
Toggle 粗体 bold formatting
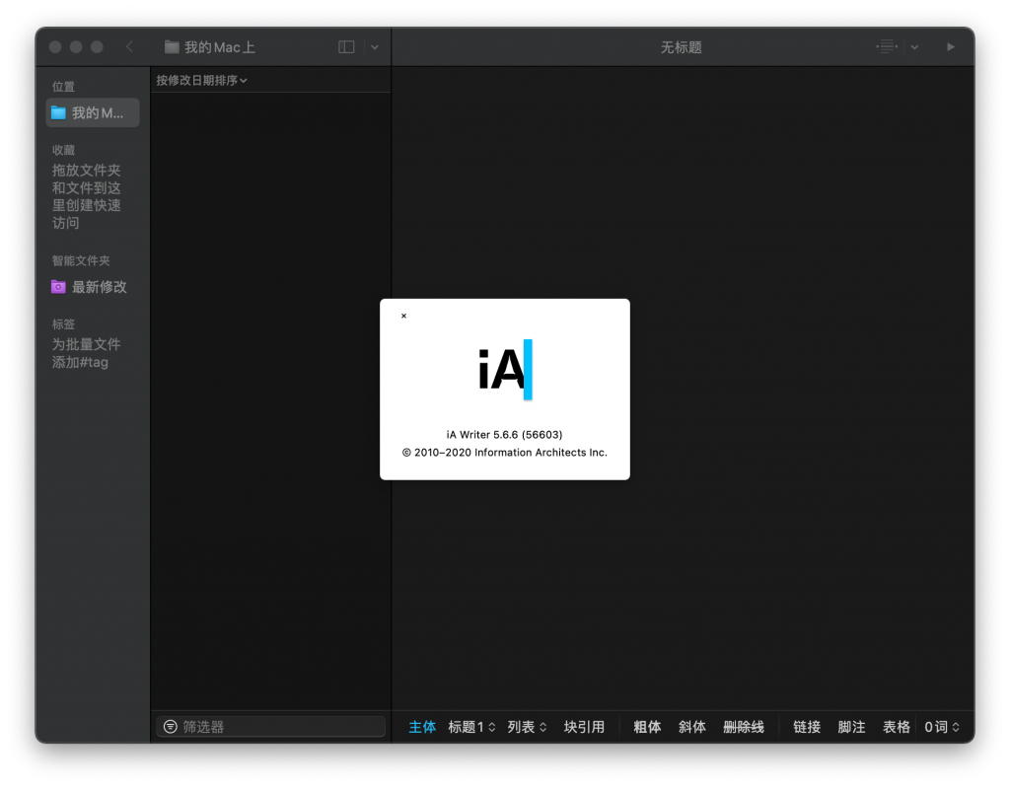(x=647, y=727)
